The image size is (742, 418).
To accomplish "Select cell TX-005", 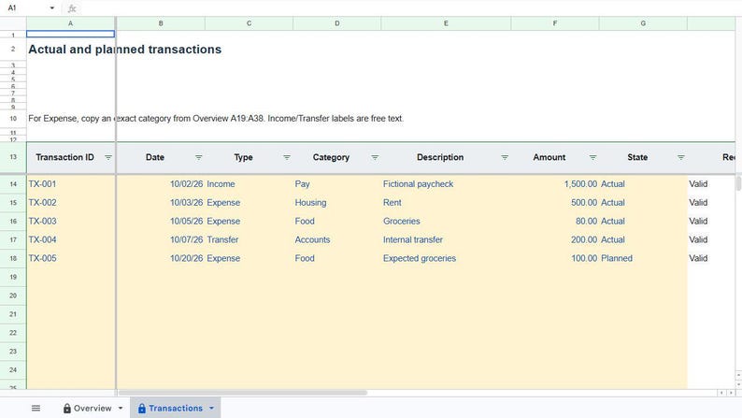I will [70, 258].
